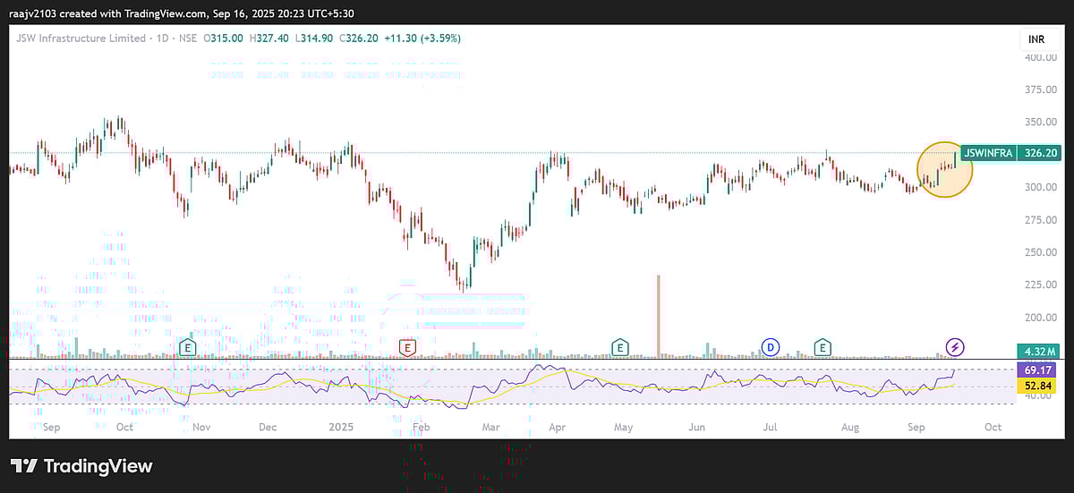Select the green E earnings marker near May
Screen dimensions: 1074x493
619,347
